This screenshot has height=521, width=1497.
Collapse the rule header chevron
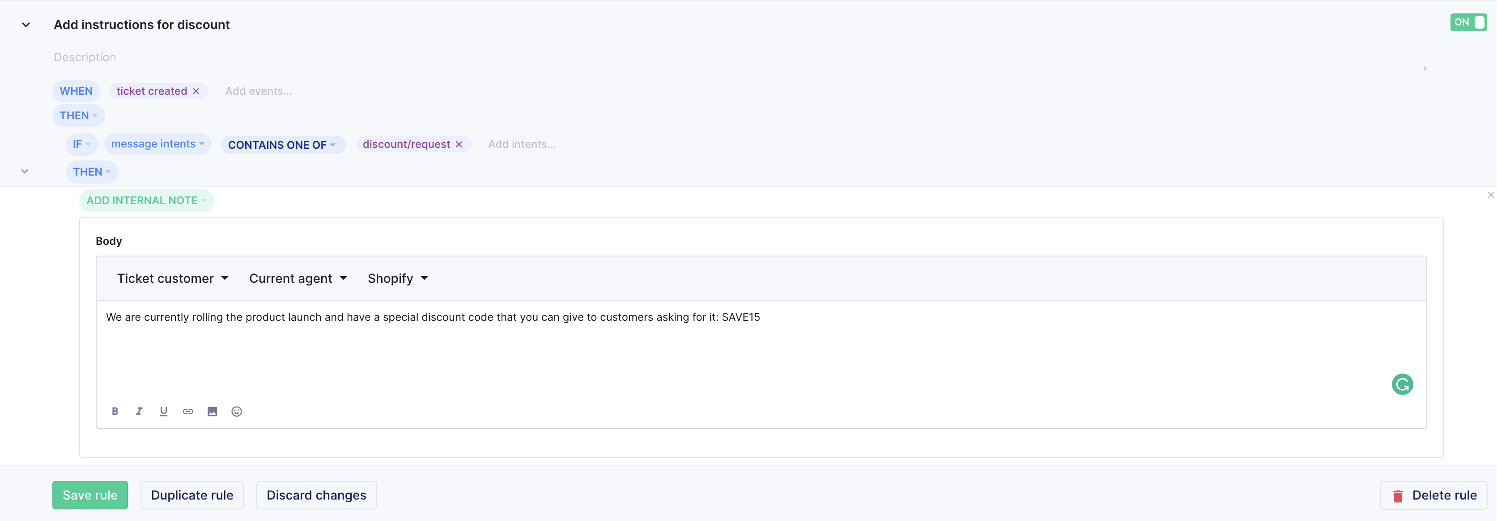click(26, 25)
